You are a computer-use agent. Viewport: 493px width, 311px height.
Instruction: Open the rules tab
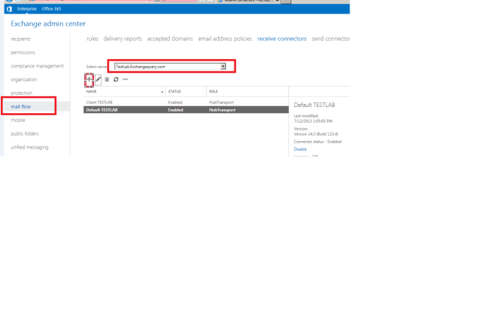92,39
